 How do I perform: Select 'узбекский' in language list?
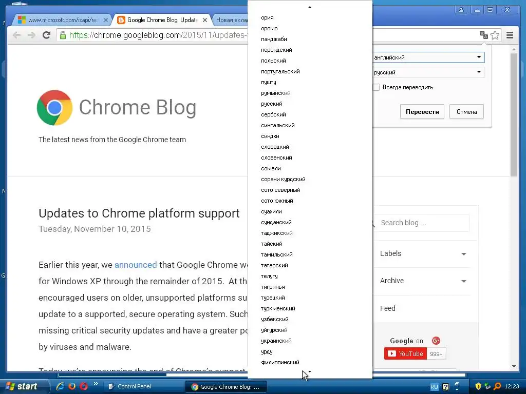tap(310, 319)
